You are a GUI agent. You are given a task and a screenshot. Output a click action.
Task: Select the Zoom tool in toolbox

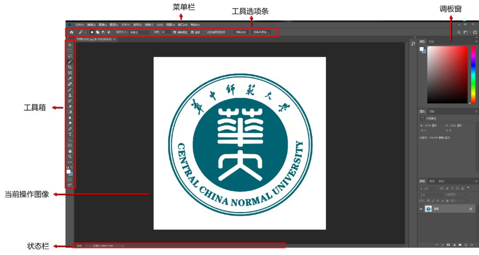click(70, 156)
